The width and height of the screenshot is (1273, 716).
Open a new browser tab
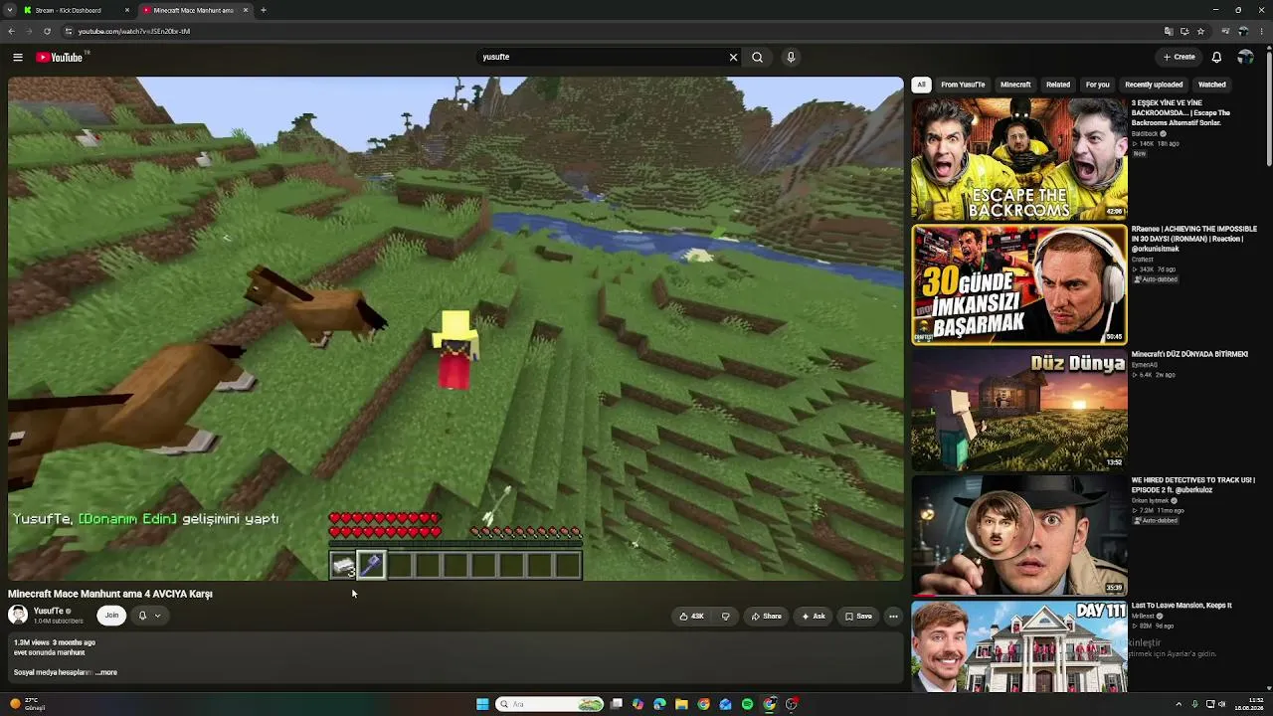(x=264, y=10)
